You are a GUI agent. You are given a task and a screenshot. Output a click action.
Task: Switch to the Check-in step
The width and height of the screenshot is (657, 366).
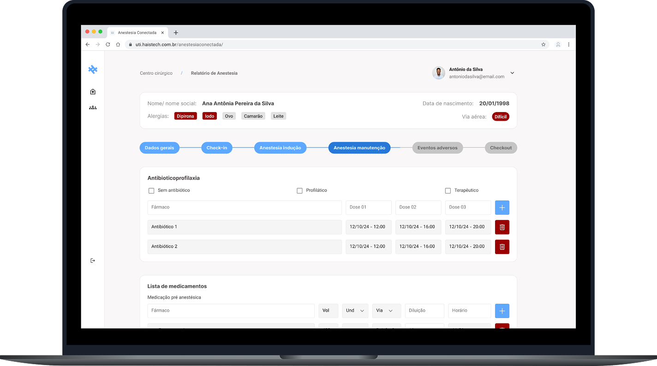click(216, 148)
